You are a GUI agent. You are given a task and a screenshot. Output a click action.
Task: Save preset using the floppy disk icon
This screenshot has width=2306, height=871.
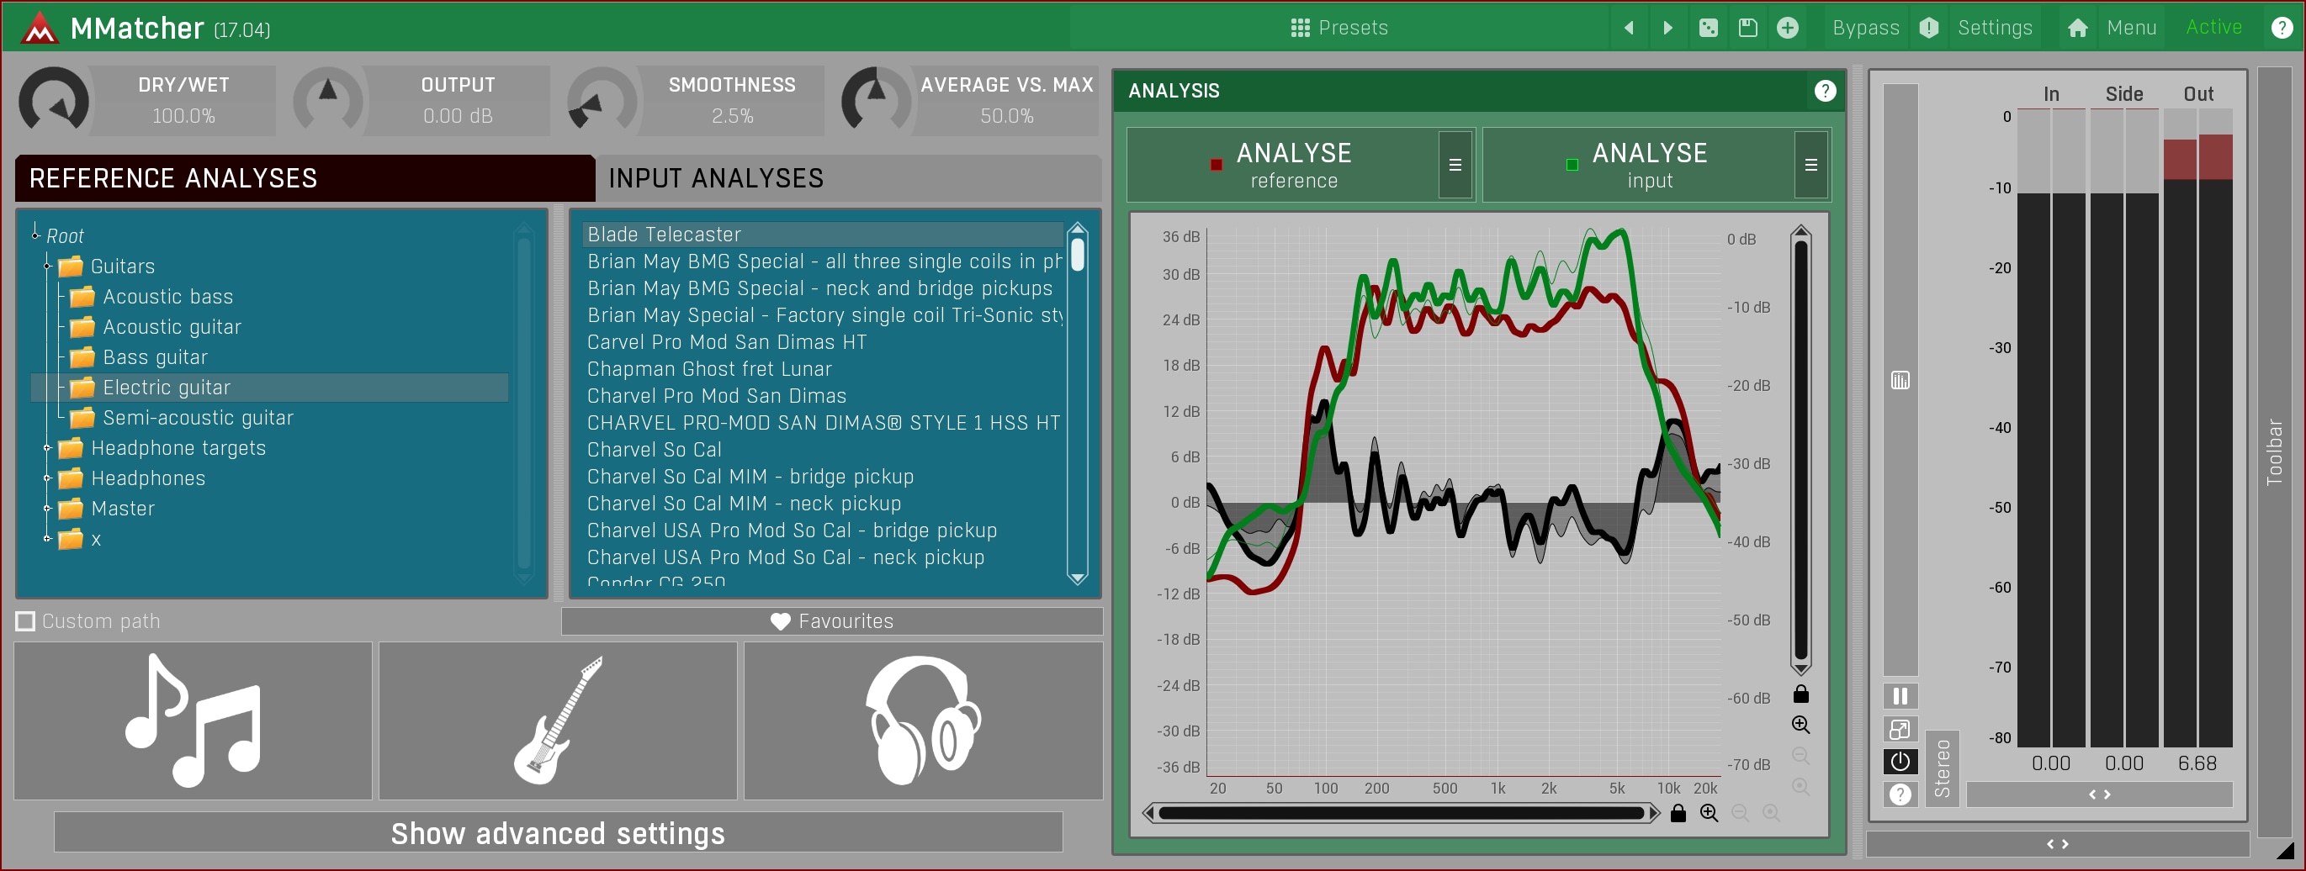point(1747,28)
